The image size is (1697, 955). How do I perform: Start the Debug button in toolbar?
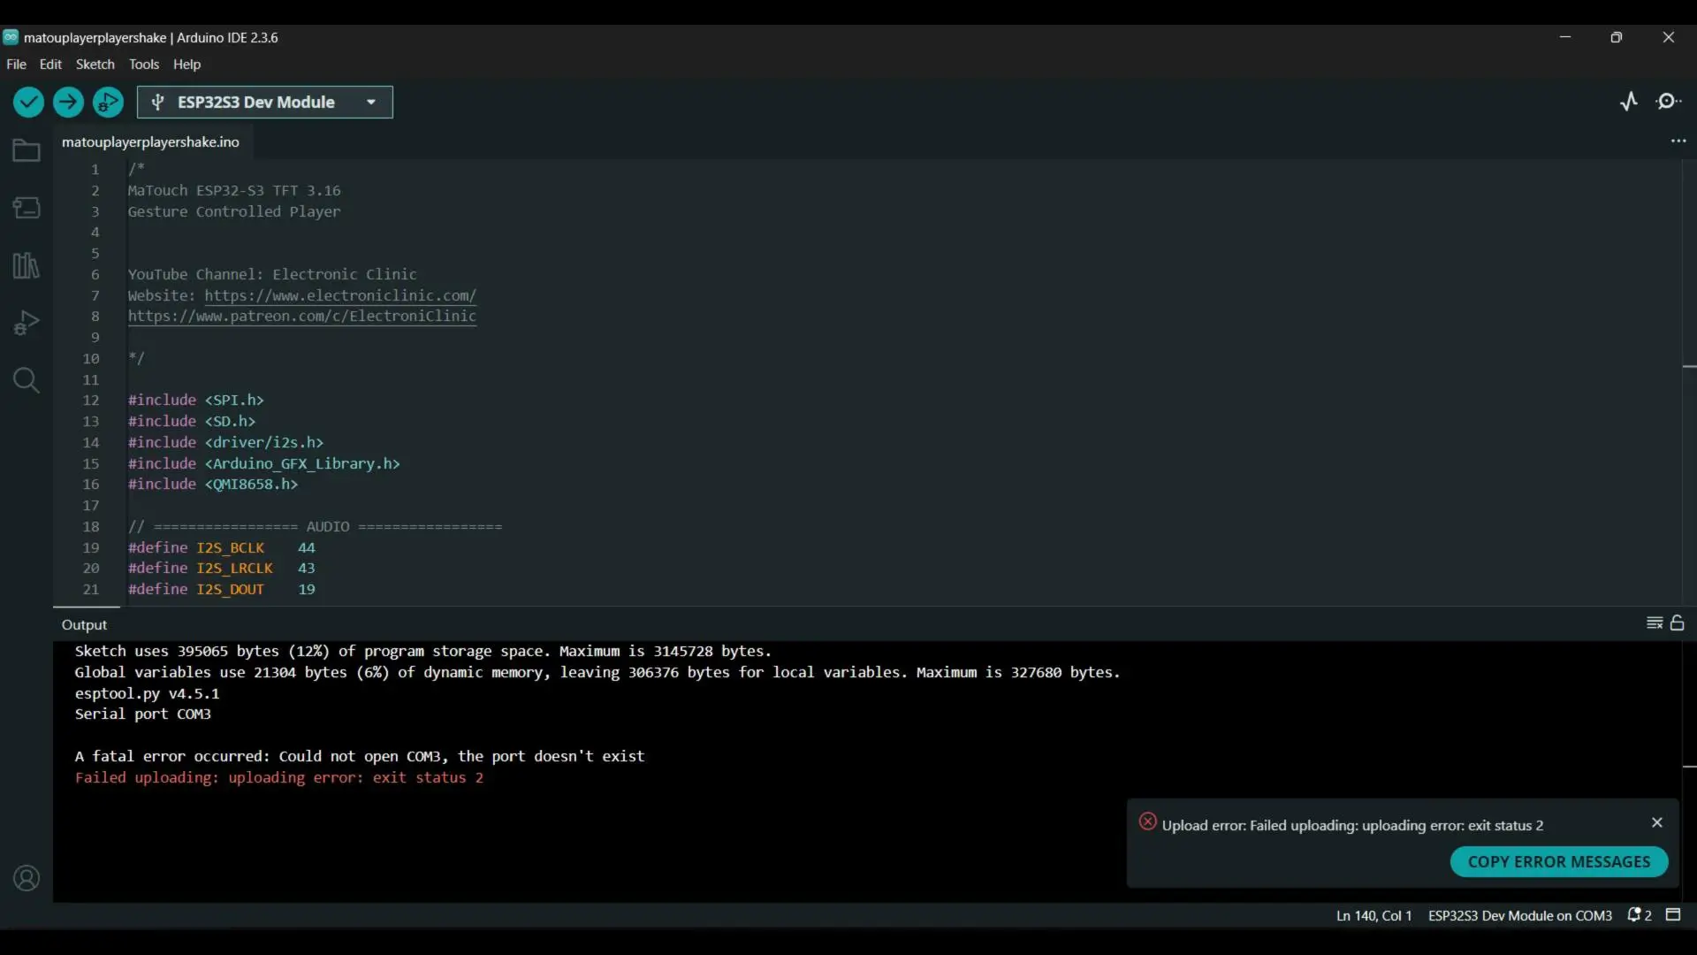pyautogui.click(x=108, y=103)
